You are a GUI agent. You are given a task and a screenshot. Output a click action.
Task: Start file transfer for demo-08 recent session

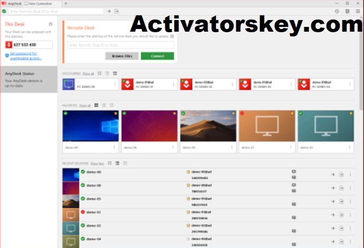341,188
